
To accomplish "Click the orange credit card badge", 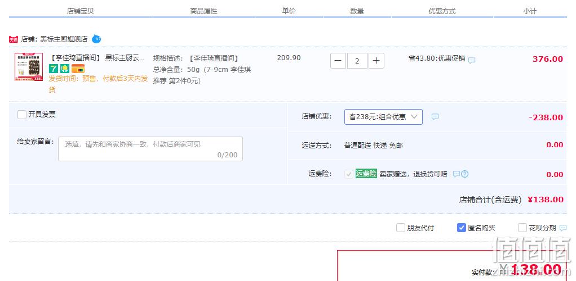I will point(78,69).
